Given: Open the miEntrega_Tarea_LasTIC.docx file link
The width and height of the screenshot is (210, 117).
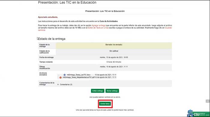Looking at the screenshot, I should (x=79, y=75).
